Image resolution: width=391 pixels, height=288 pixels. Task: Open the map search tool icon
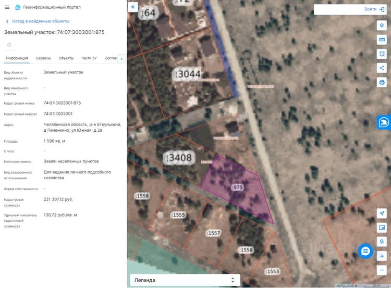pyautogui.click(x=382, y=242)
